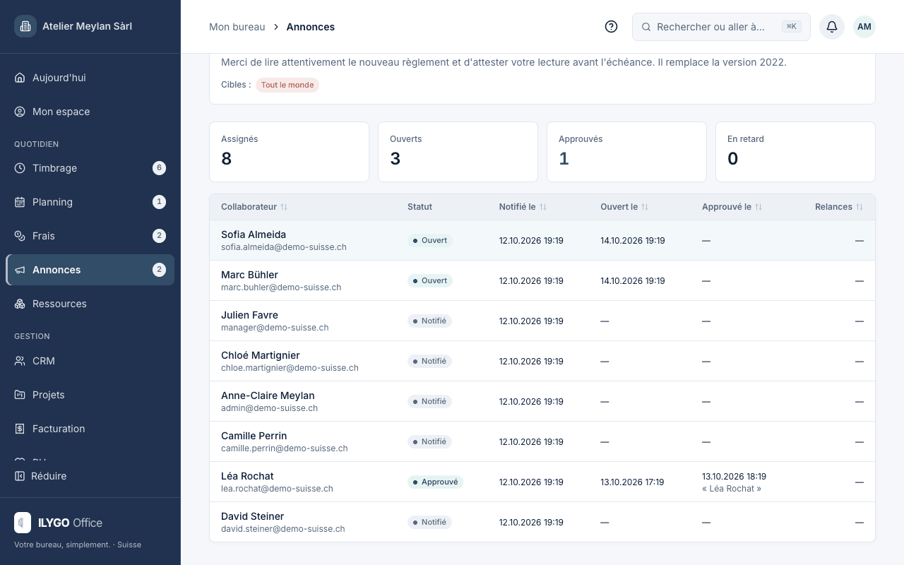Click the Aujourd'hui home icon
904x565 pixels.
pos(20,78)
